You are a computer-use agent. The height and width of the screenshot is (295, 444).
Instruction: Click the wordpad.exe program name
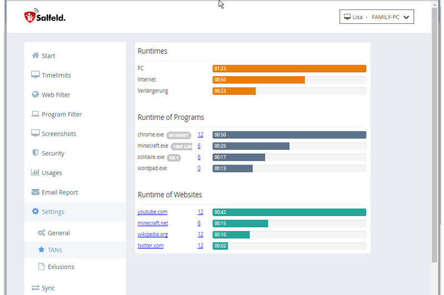tap(152, 168)
